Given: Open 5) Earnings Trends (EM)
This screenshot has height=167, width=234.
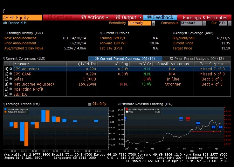Looking at the screenshot, I should (21, 104).
